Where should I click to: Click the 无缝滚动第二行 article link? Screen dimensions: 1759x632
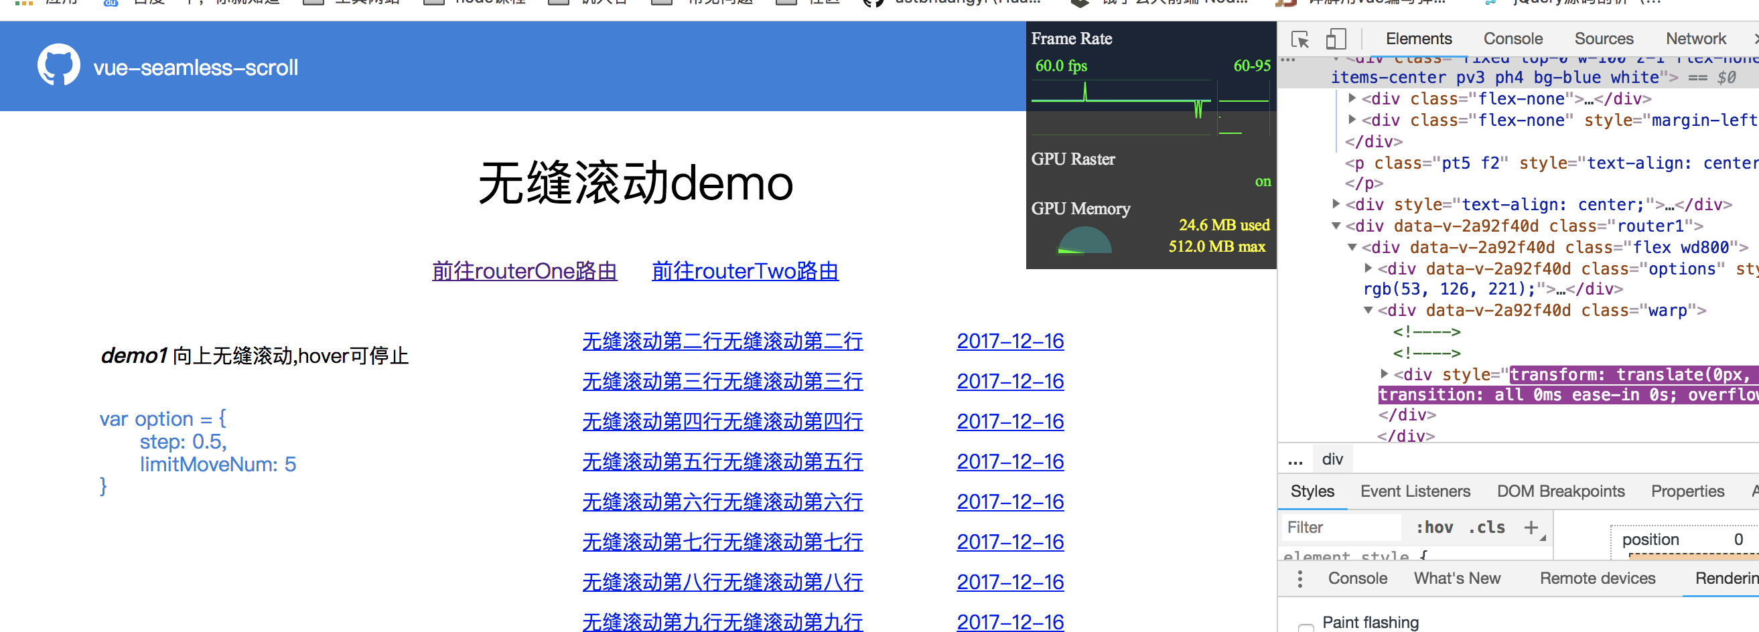722,341
